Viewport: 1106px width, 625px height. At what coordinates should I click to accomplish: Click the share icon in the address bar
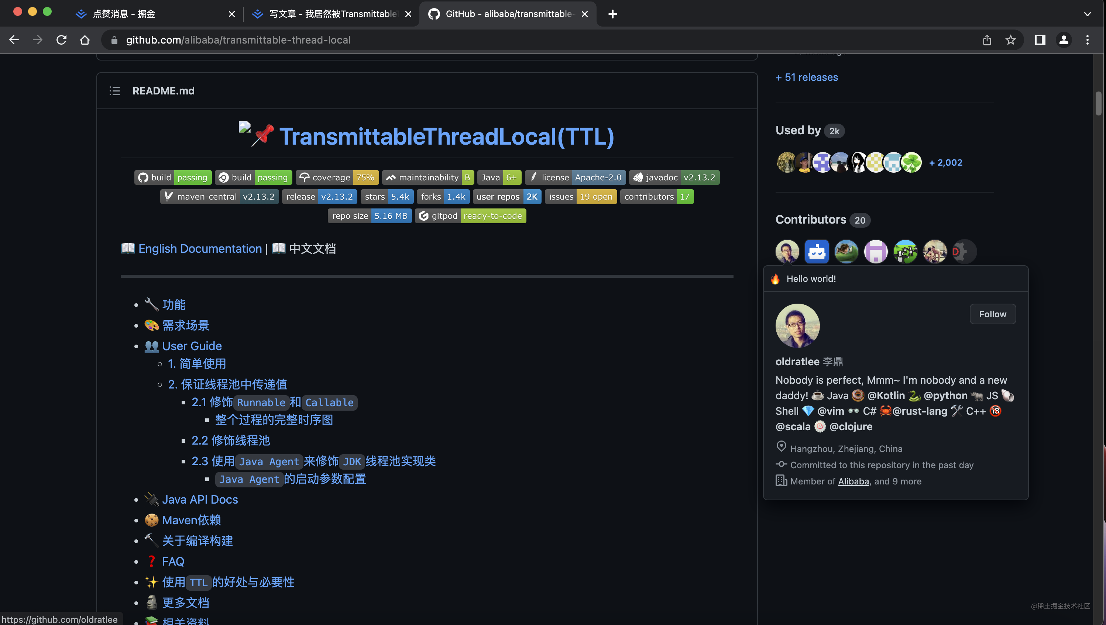tap(987, 39)
